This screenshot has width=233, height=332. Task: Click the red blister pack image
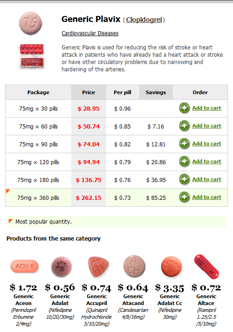(32, 57)
